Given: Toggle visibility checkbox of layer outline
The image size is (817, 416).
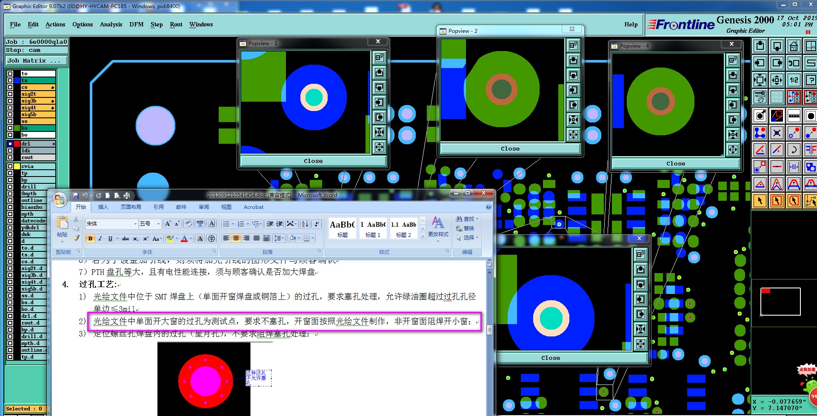Looking at the screenshot, I should 10,200.
